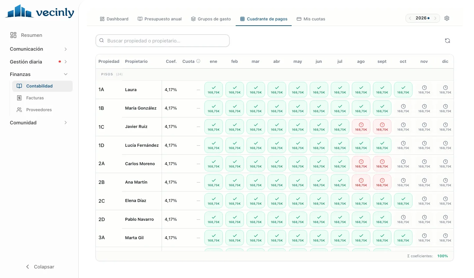Click Ana Martín's overdue September payment

[x=382, y=182]
